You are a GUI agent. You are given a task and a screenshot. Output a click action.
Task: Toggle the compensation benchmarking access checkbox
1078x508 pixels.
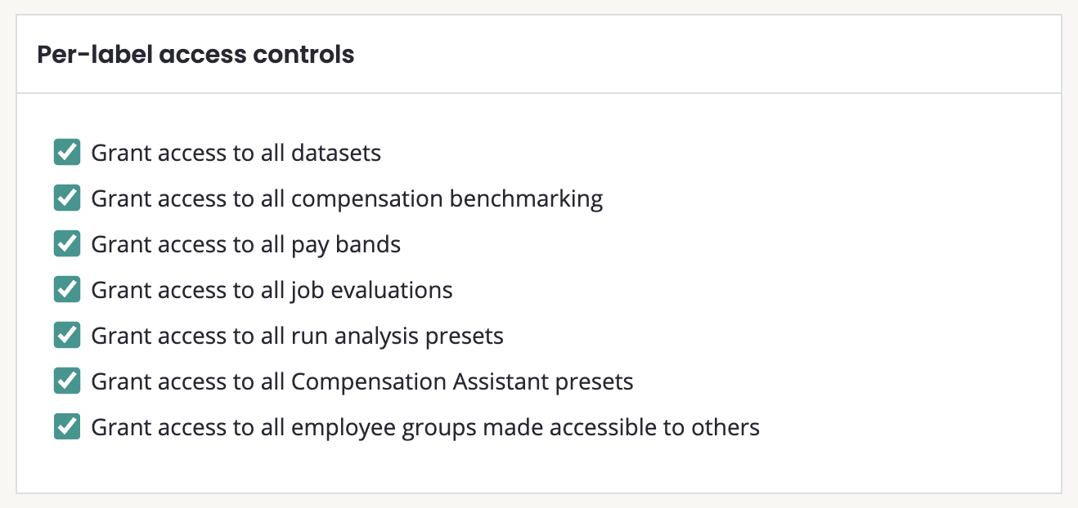pos(67,198)
